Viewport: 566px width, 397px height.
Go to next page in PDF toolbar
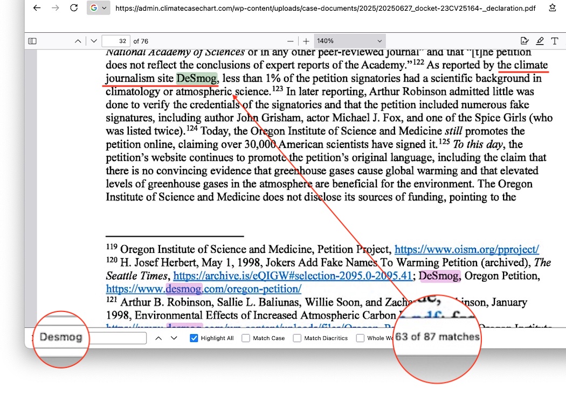point(94,41)
